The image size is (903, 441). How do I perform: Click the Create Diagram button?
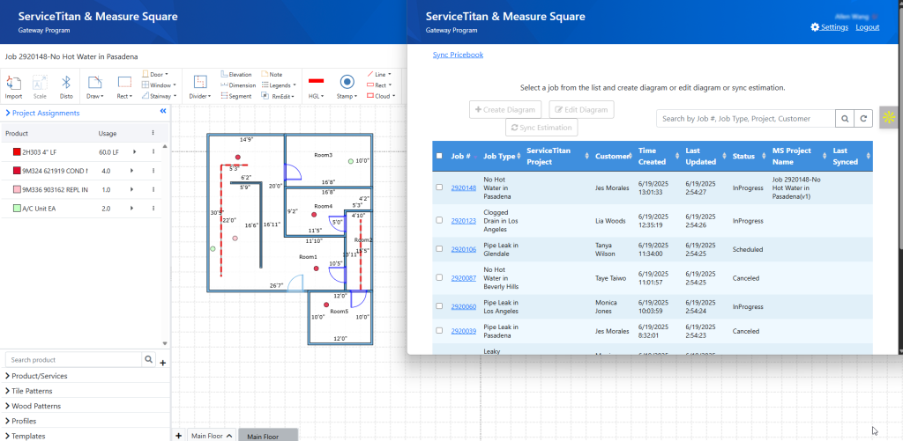point(505,109)
